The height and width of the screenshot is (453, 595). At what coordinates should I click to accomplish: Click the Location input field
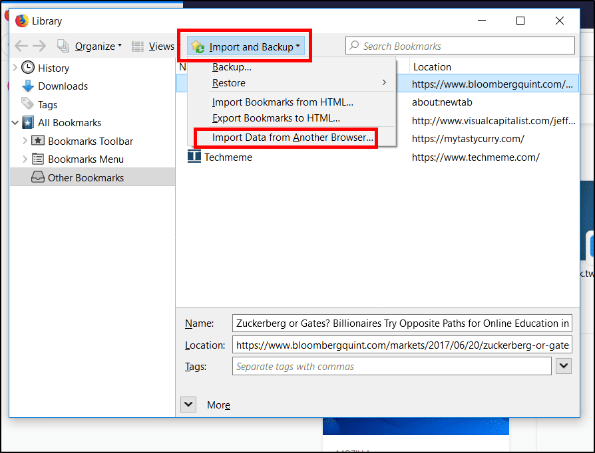click(402, 345)
